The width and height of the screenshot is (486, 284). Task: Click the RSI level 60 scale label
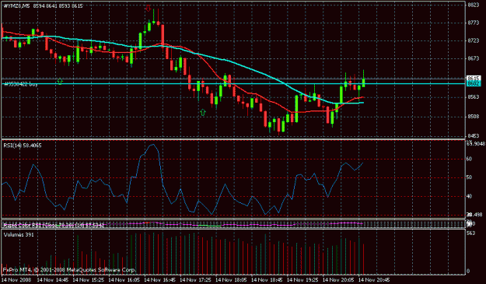(469, 159)
